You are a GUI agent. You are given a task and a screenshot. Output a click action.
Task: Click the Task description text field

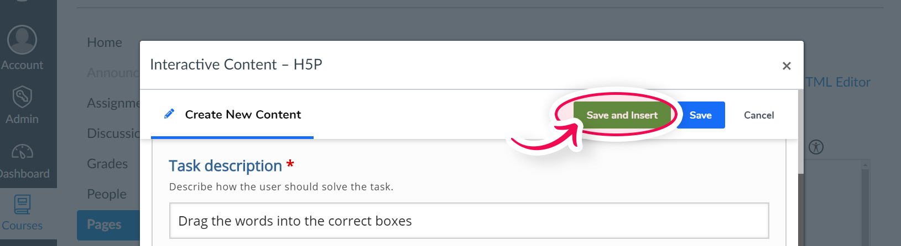point(469,221)
